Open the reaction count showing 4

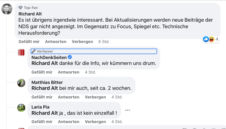[x=217, y=39]
